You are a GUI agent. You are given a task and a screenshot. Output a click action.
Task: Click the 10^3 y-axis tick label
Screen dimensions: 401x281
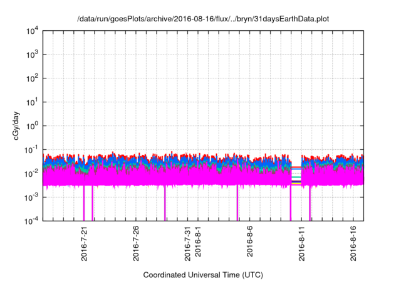[33, 55]
